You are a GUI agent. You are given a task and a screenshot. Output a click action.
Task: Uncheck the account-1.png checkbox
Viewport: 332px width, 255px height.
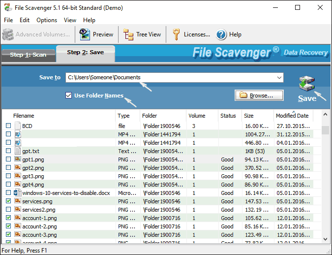pos(8,218)
